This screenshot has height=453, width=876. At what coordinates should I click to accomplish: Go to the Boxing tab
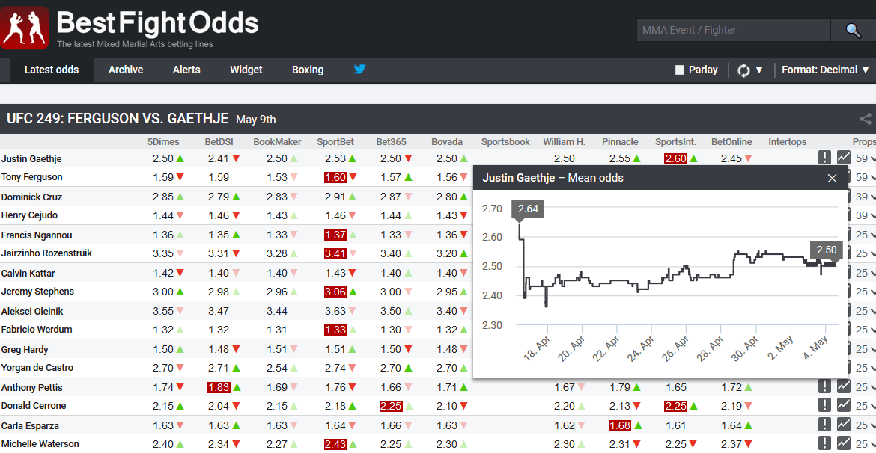[308, 70]
